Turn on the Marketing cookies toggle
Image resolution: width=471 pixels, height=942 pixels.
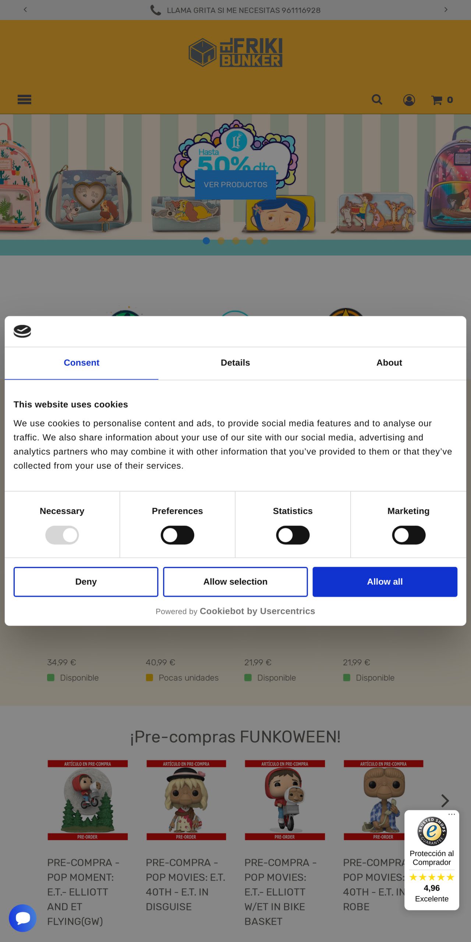[408, 535]
